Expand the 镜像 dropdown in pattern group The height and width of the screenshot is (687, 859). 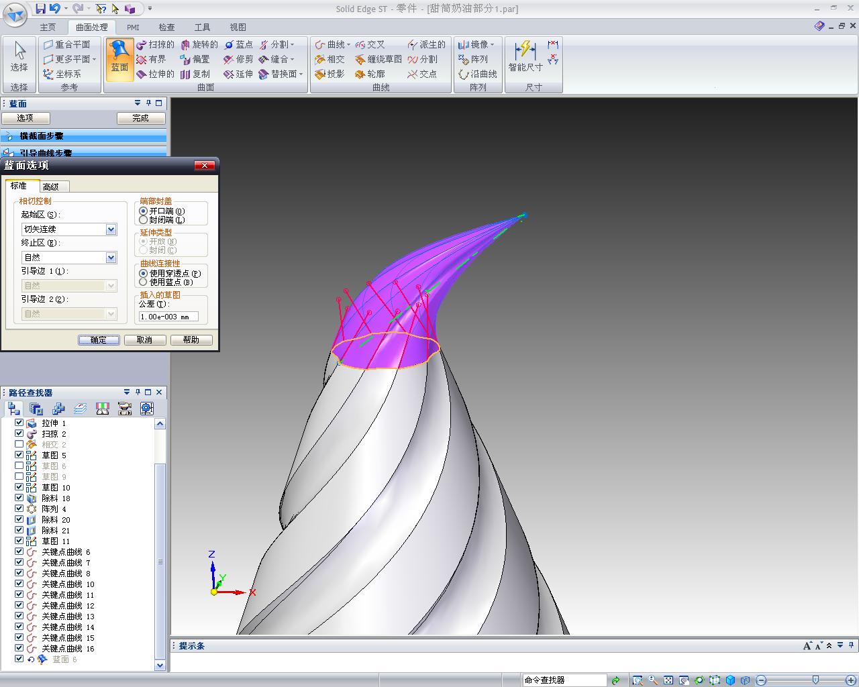(x=492, y=44)
